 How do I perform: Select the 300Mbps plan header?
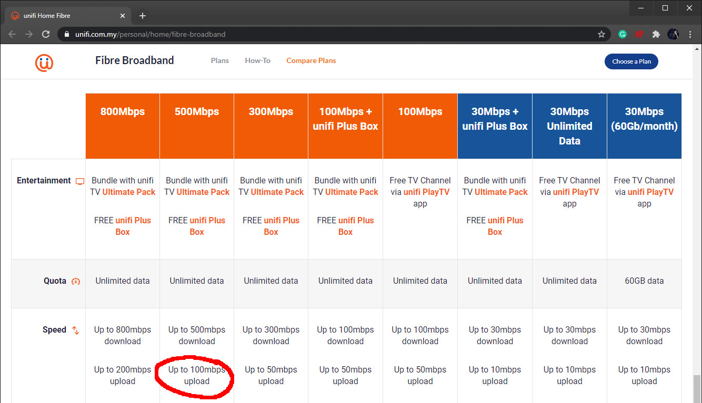(x=271, y=126)
